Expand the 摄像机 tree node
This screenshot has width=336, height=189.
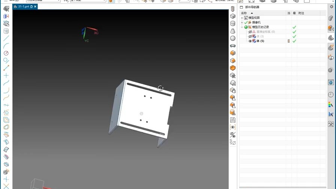242,22
